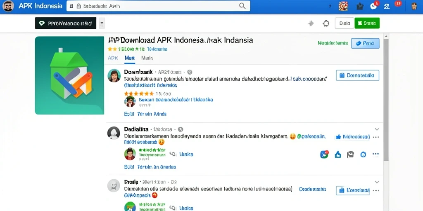Screen dimensions: 423x211
Task: Open the Oleakdrdaack link under Downlbaark's review
Action: (x=150, y=85)
